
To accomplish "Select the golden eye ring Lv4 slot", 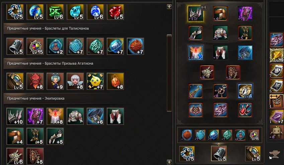I will [x=245, y=91].
